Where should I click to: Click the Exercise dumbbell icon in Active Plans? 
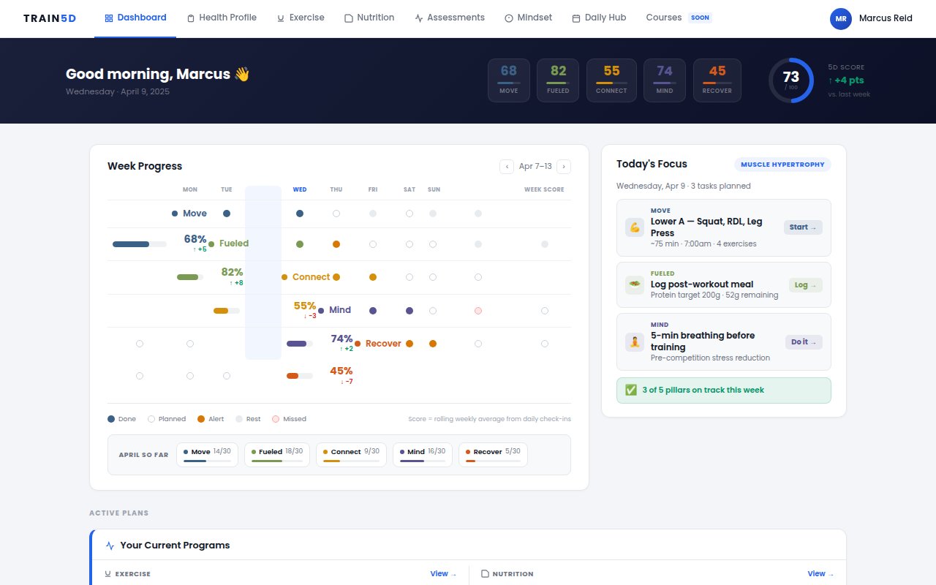108,574
